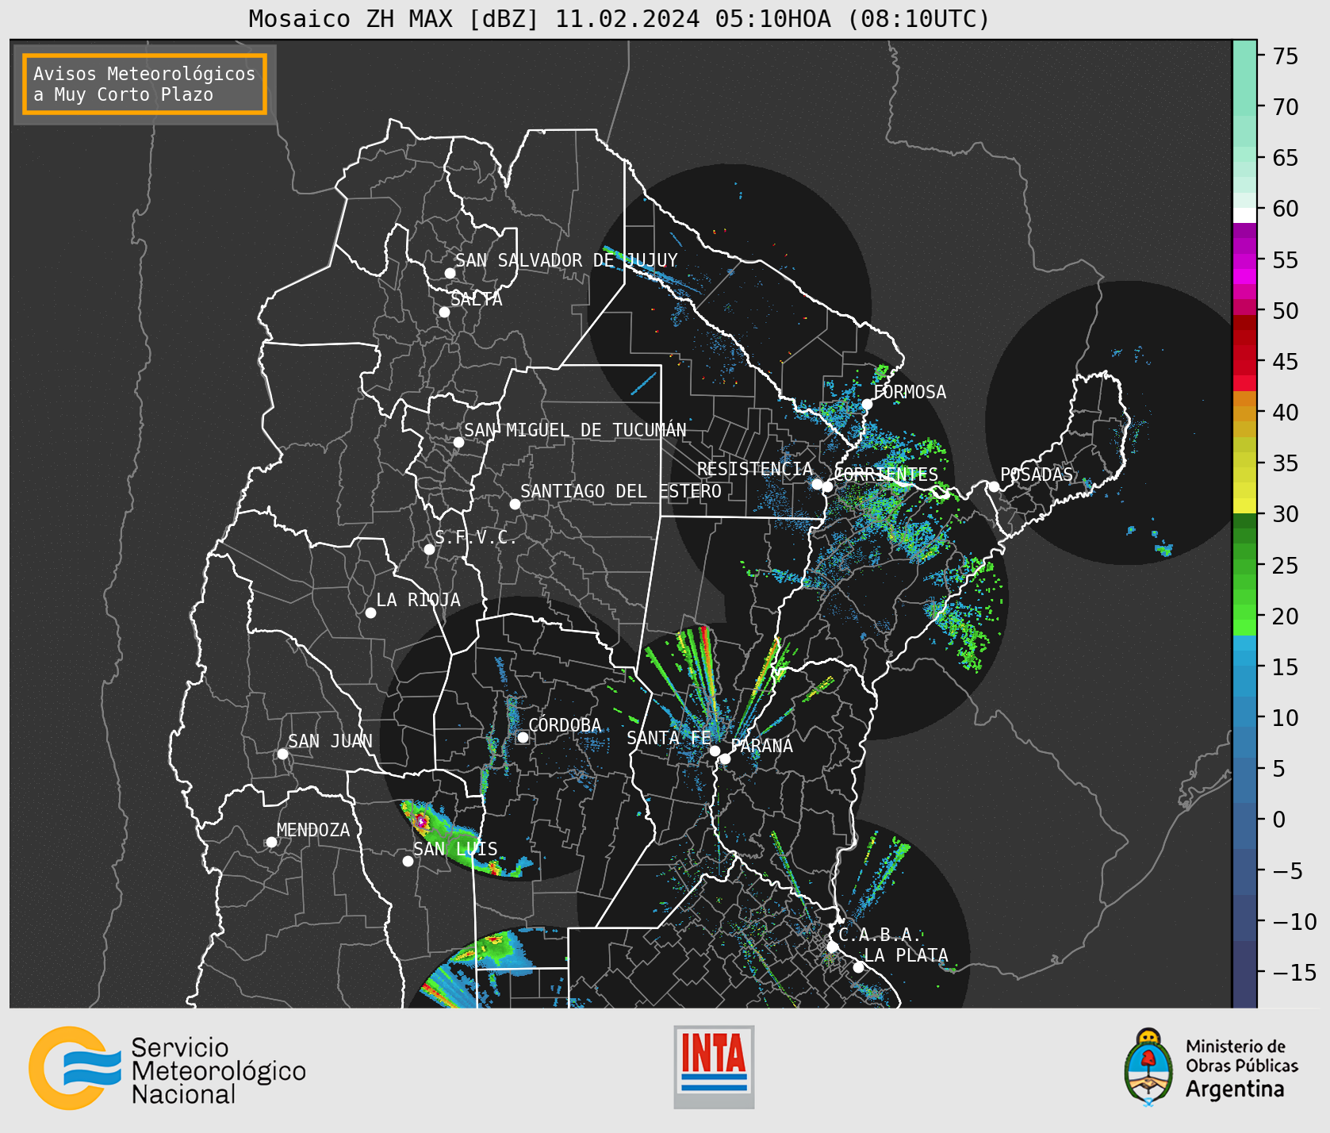Click the 'SALTA' map label
Image resolution: width=1330 pixels, height=1133 pixels.
[477, 299]
